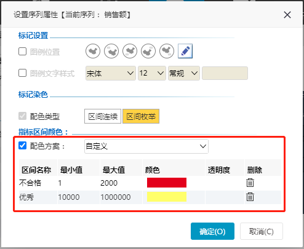
Task: Pick the red color swatch for 不合格
Action: [x=167, y=183]
